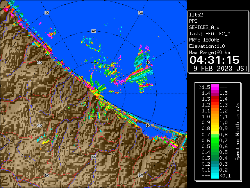Pick the bright magenta top legend swatch
250x188 pixels.
click(x=215, y=87)
